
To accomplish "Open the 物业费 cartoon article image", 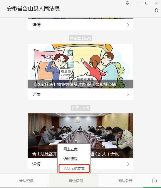I will pos(80,66).
